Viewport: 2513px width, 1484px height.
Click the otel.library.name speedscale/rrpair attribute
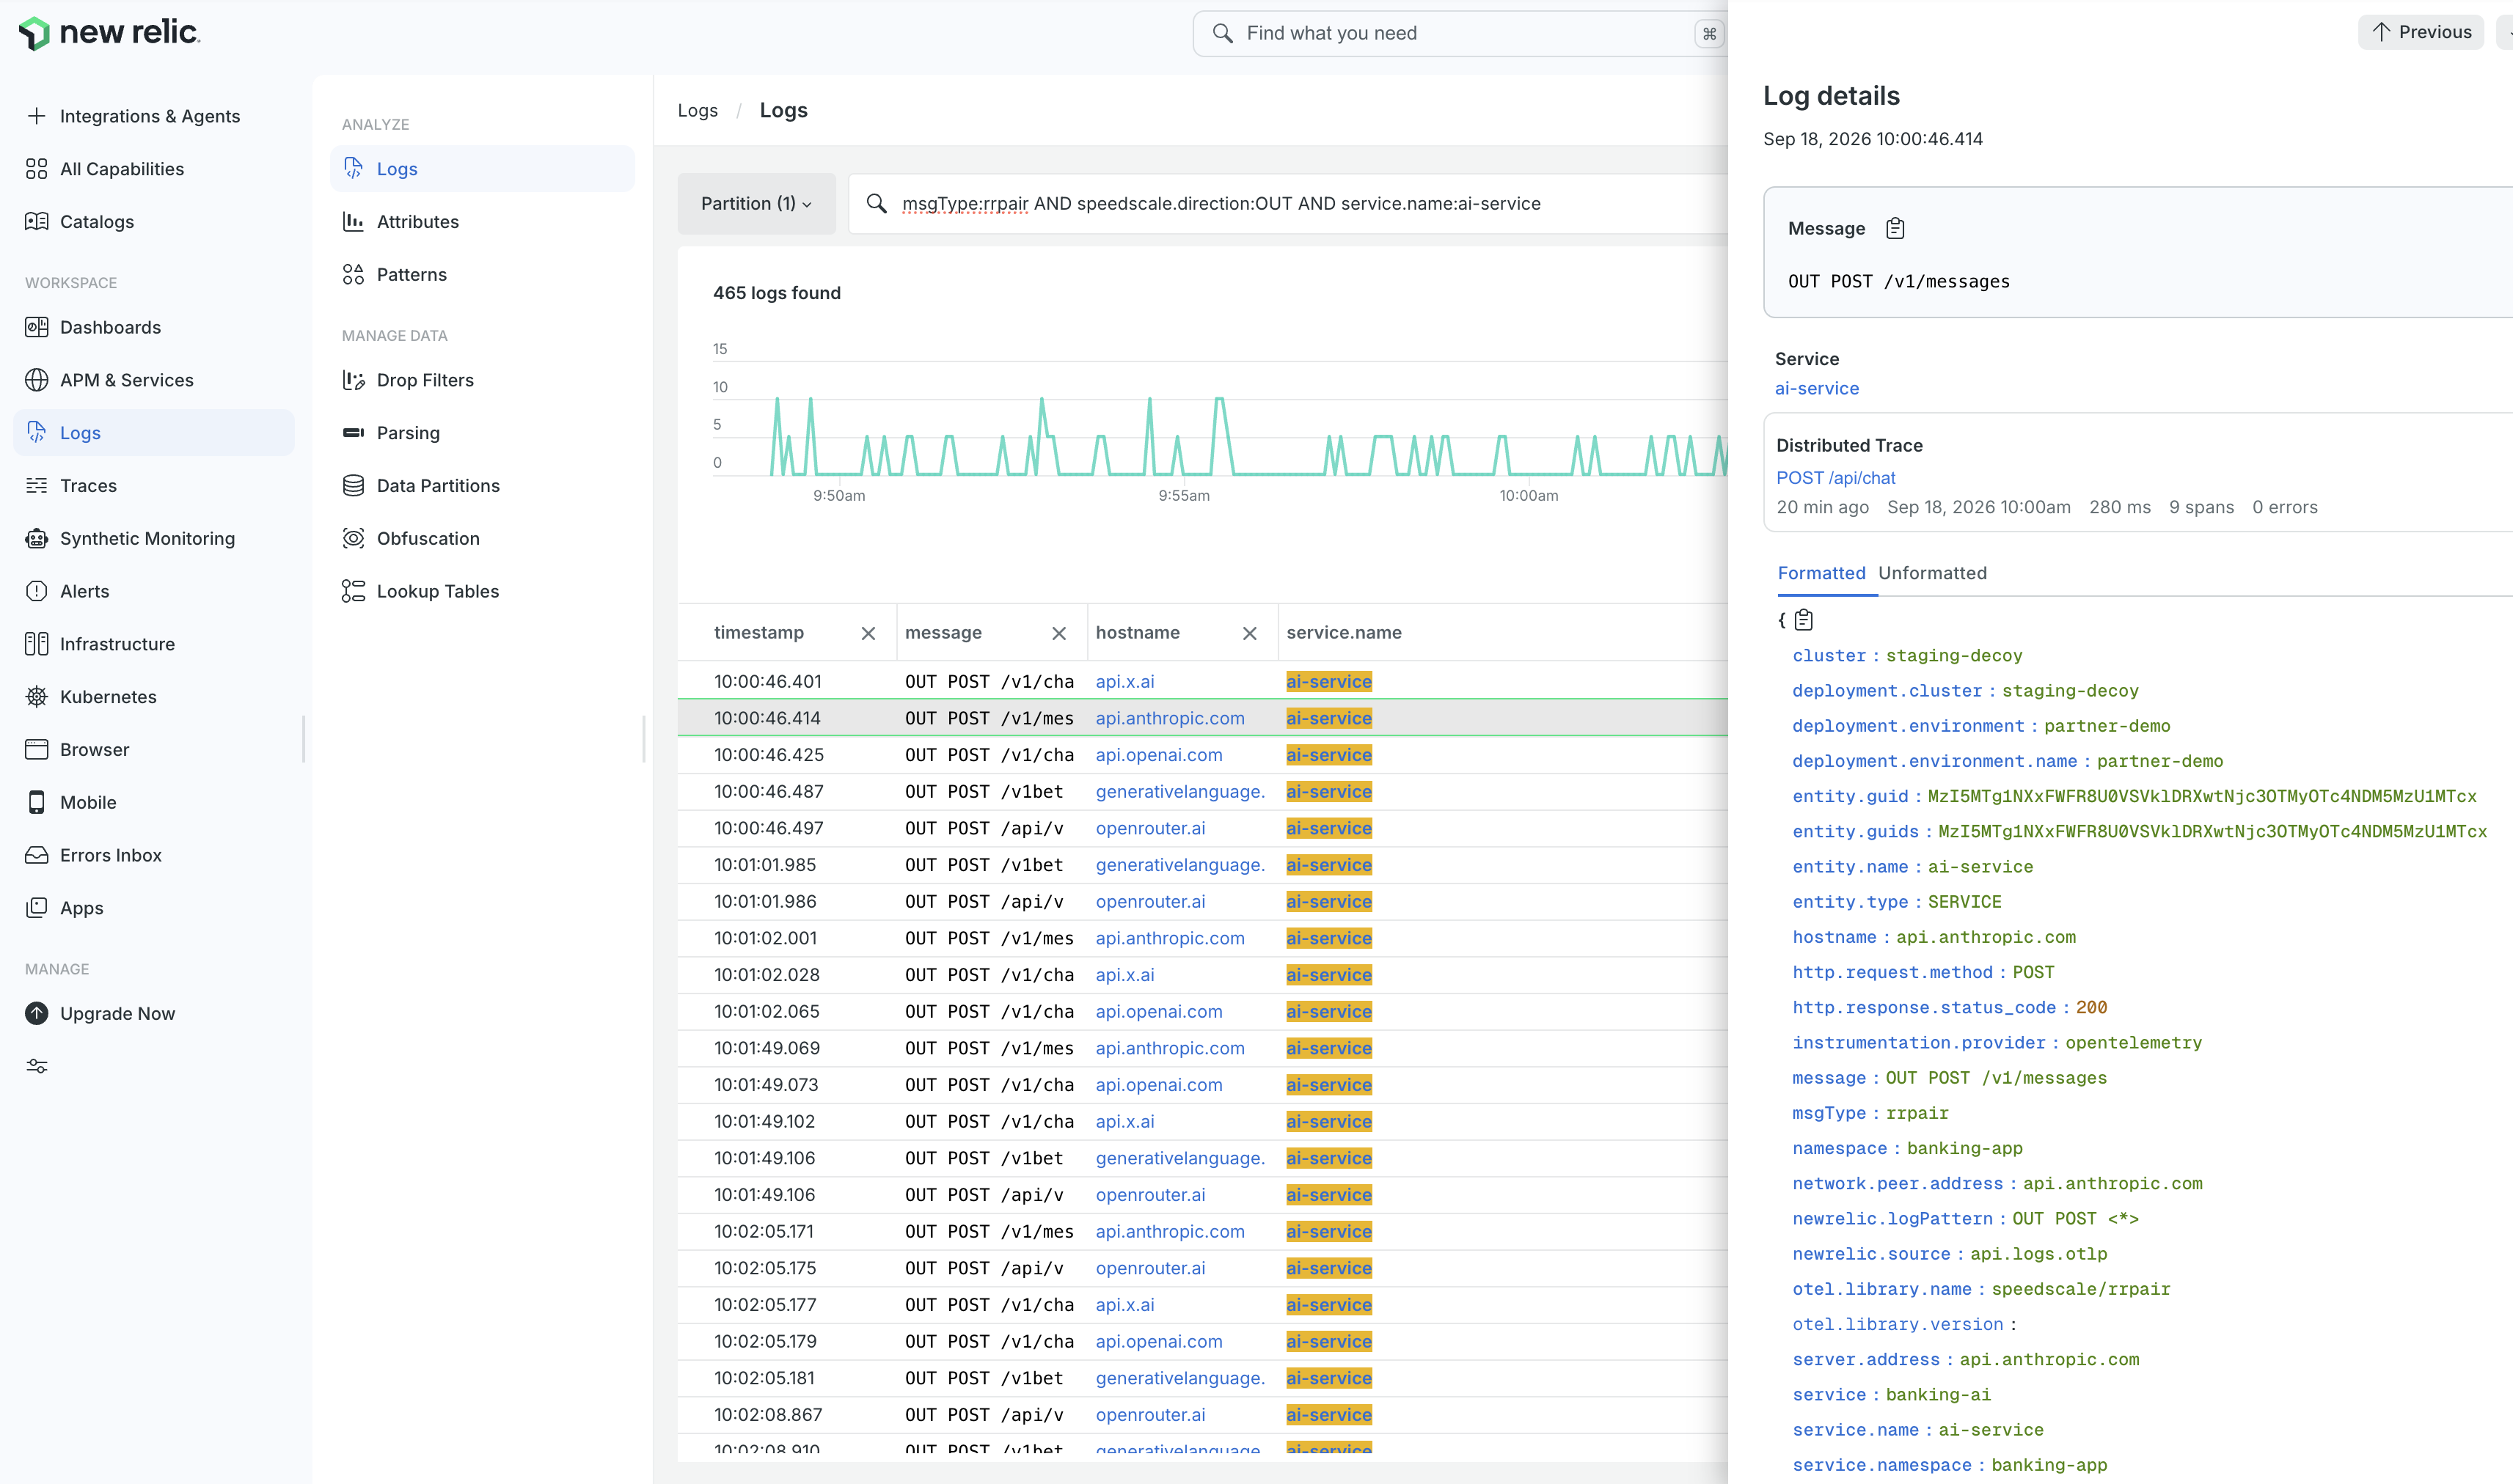tap(1980, 1289)
